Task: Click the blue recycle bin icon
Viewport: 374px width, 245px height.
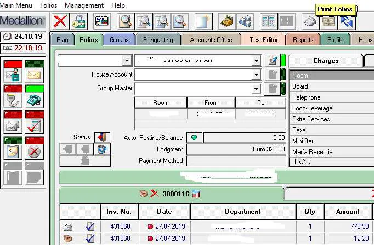Action: [x=102, y=149]
